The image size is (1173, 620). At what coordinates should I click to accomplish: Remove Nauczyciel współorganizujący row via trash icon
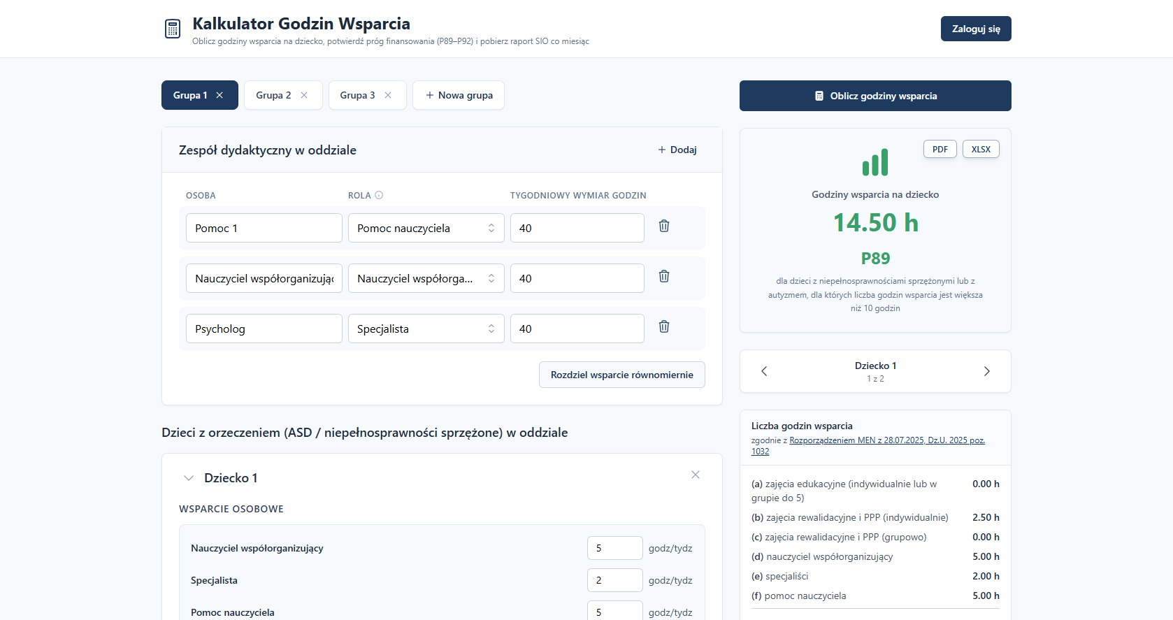tap(663, 276)
